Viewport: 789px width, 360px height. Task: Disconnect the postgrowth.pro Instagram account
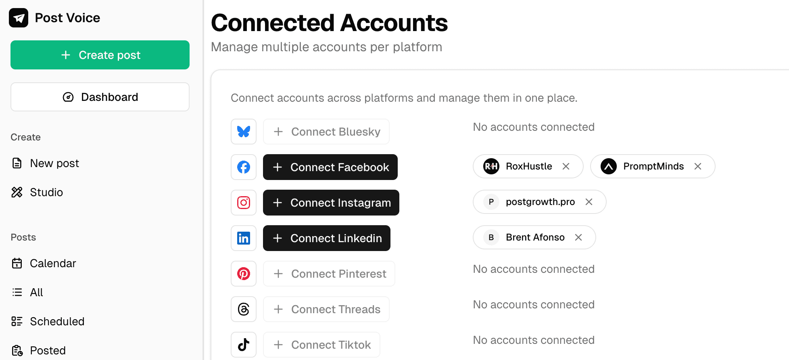[589, 202]
